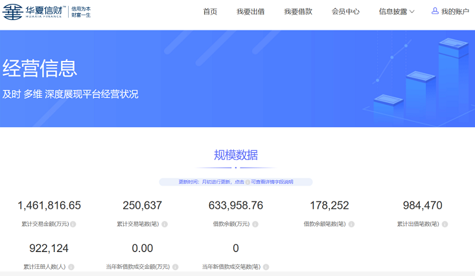Click info icon beside 累计交易笔数(笔)
The image size is (475, 276).
[165, 224]
